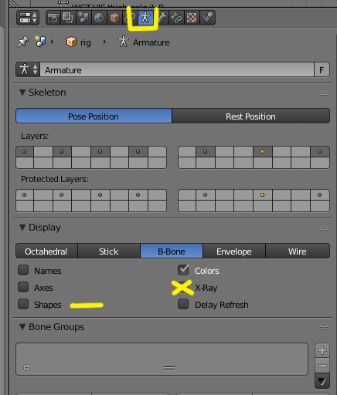Open the editor type selector button
This screenshot has height=395, width=337.
point(28,18)
